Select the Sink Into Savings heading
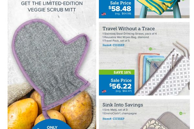The image size is (194, 129). tap(123, 105)
